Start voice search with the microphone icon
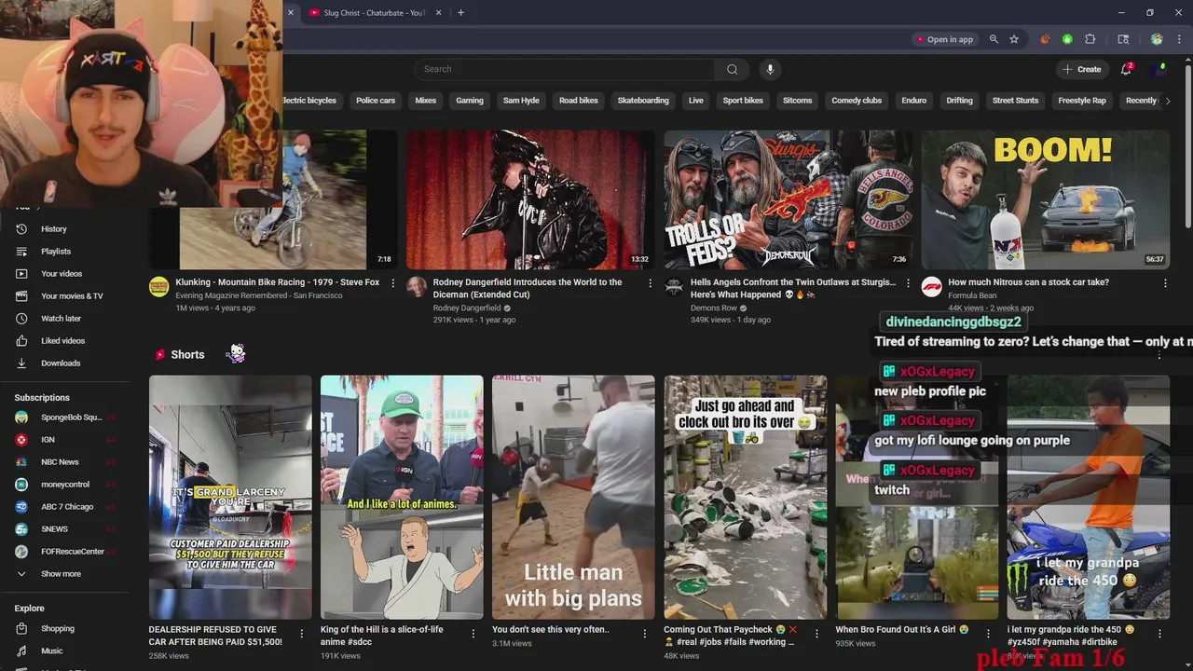The image size is (1193, 671). tap(770, 69)
